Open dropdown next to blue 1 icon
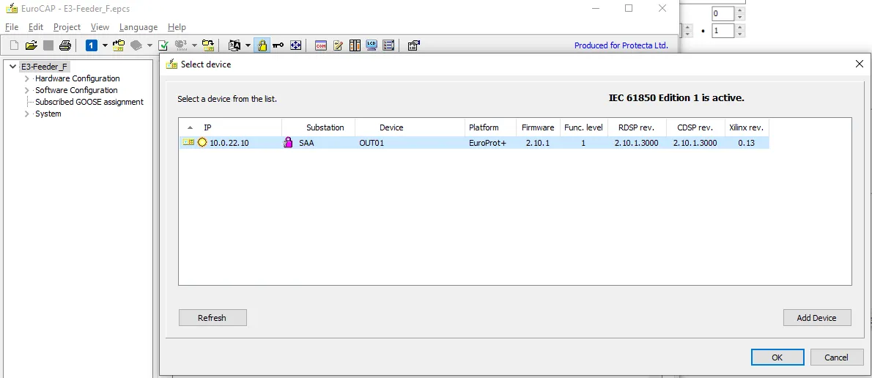872x378 pixels. [105, 45]
